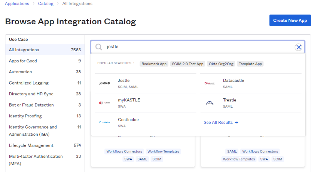Viewport: 317px width, 172px height.
Task: Open the Trestle app logo
Action: coord(210,103)
